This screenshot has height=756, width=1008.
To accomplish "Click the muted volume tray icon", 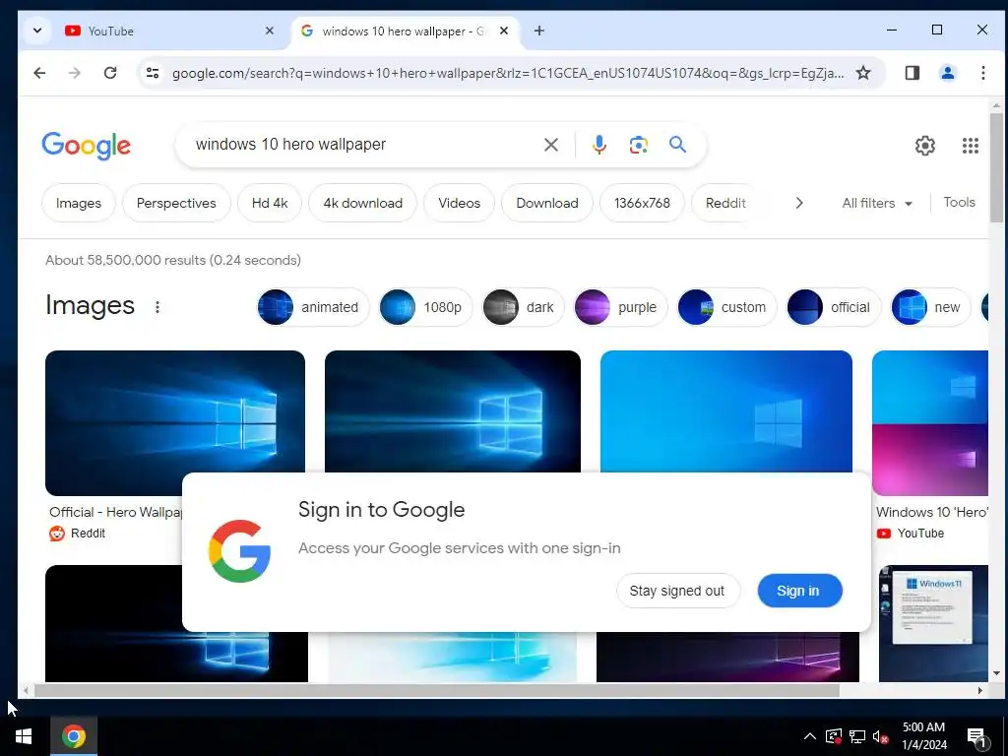I will [x=880, y=736].
